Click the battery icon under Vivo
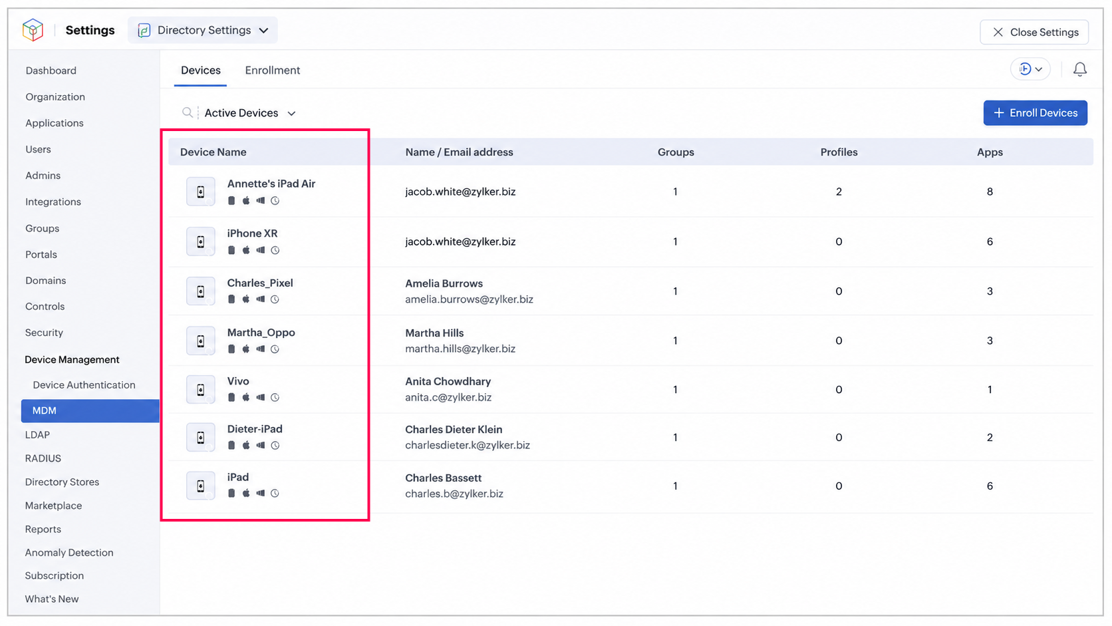The height and width of the screenshot is (626, 1112). [x=231, y=397]
